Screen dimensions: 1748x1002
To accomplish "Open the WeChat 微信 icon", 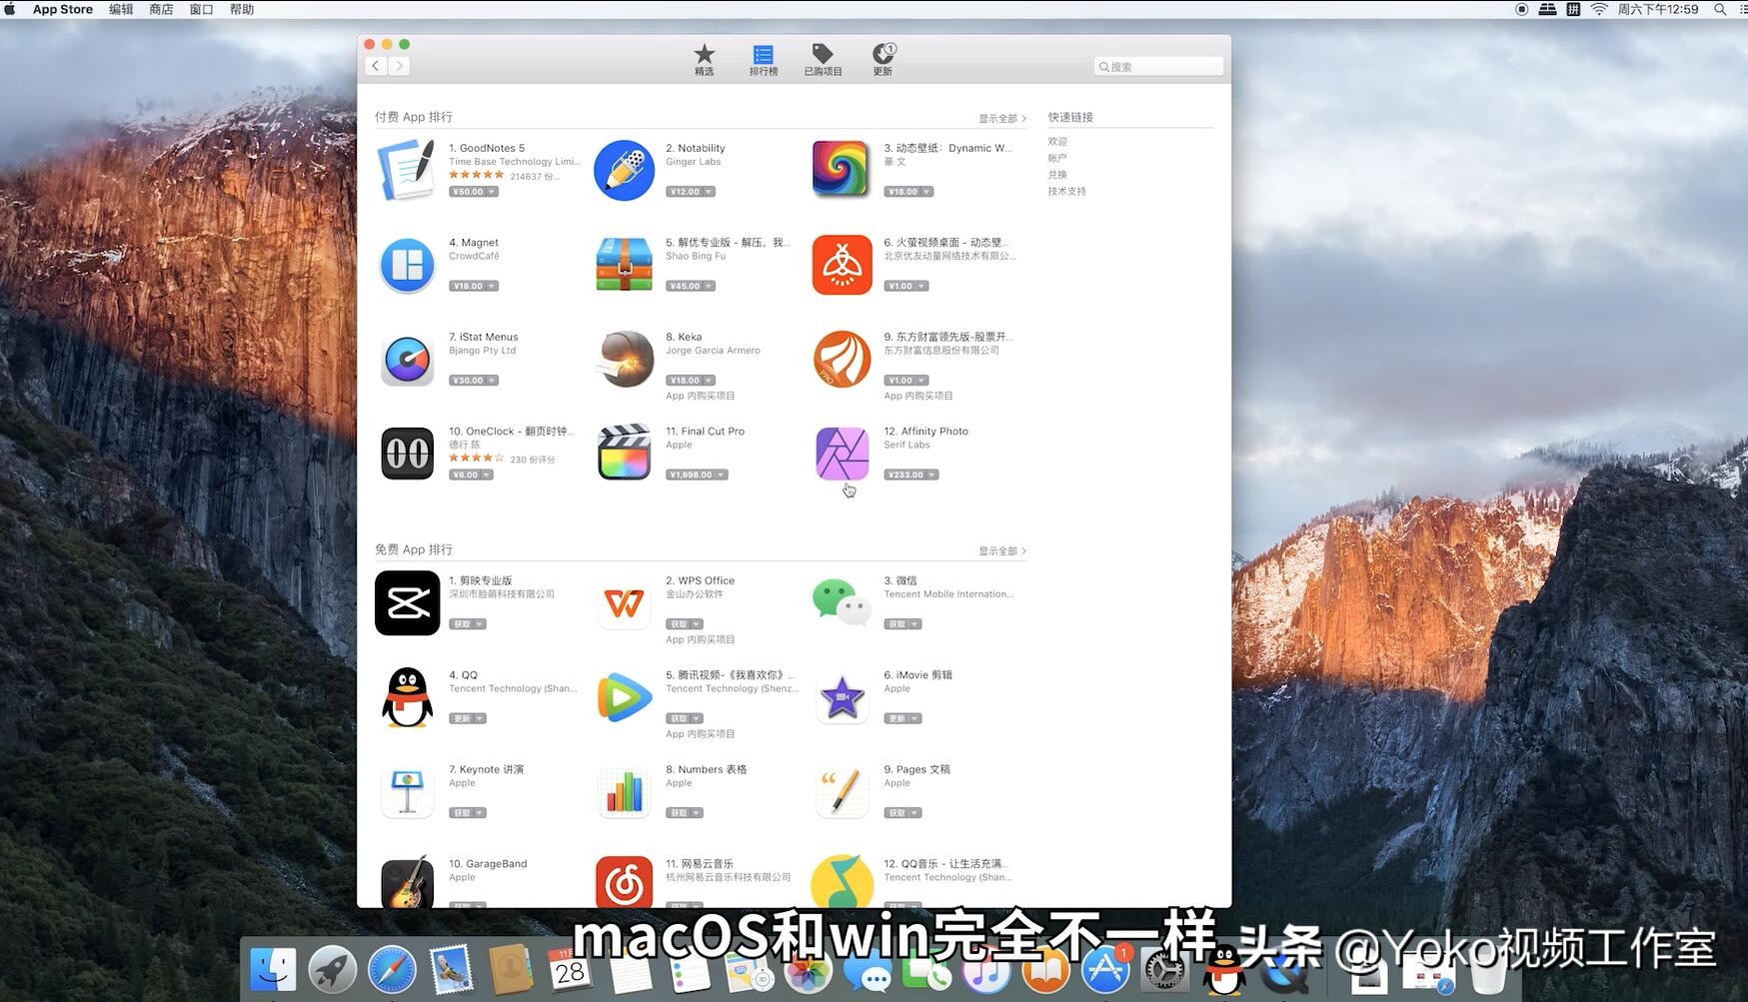I will pos(842,602).
